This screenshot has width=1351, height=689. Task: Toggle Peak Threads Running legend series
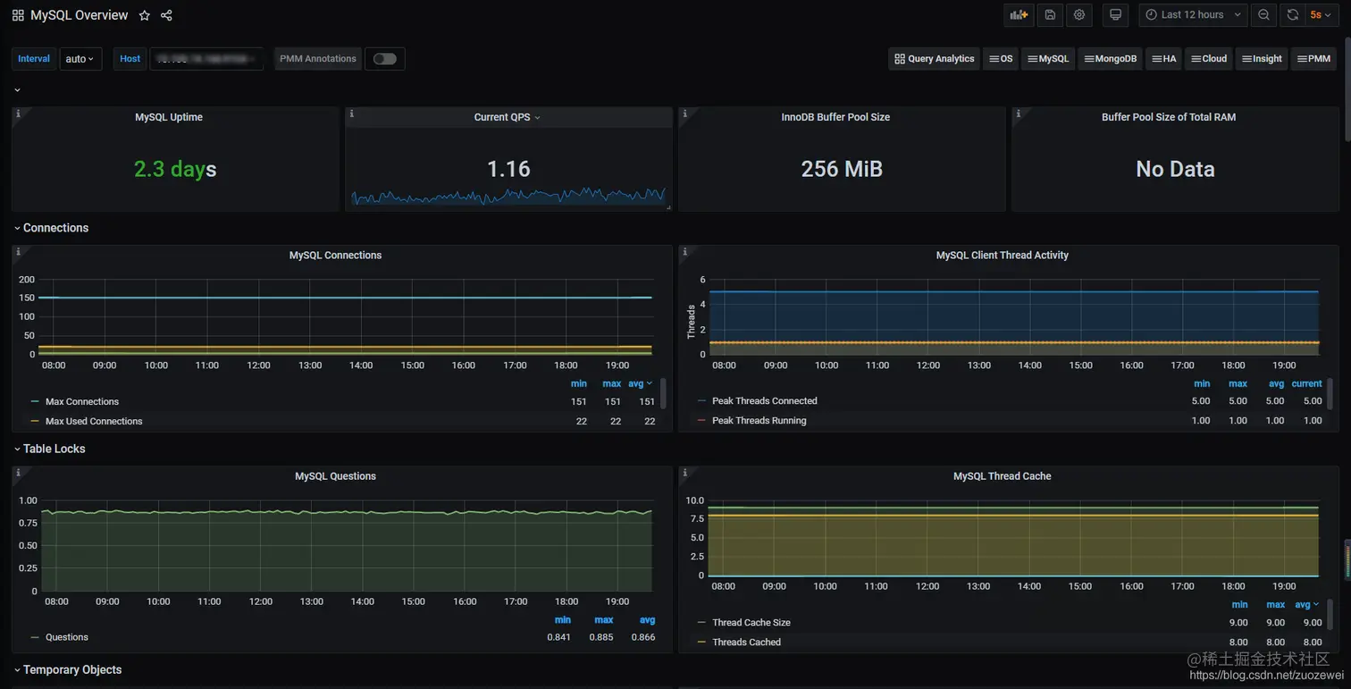click(759, 421)
